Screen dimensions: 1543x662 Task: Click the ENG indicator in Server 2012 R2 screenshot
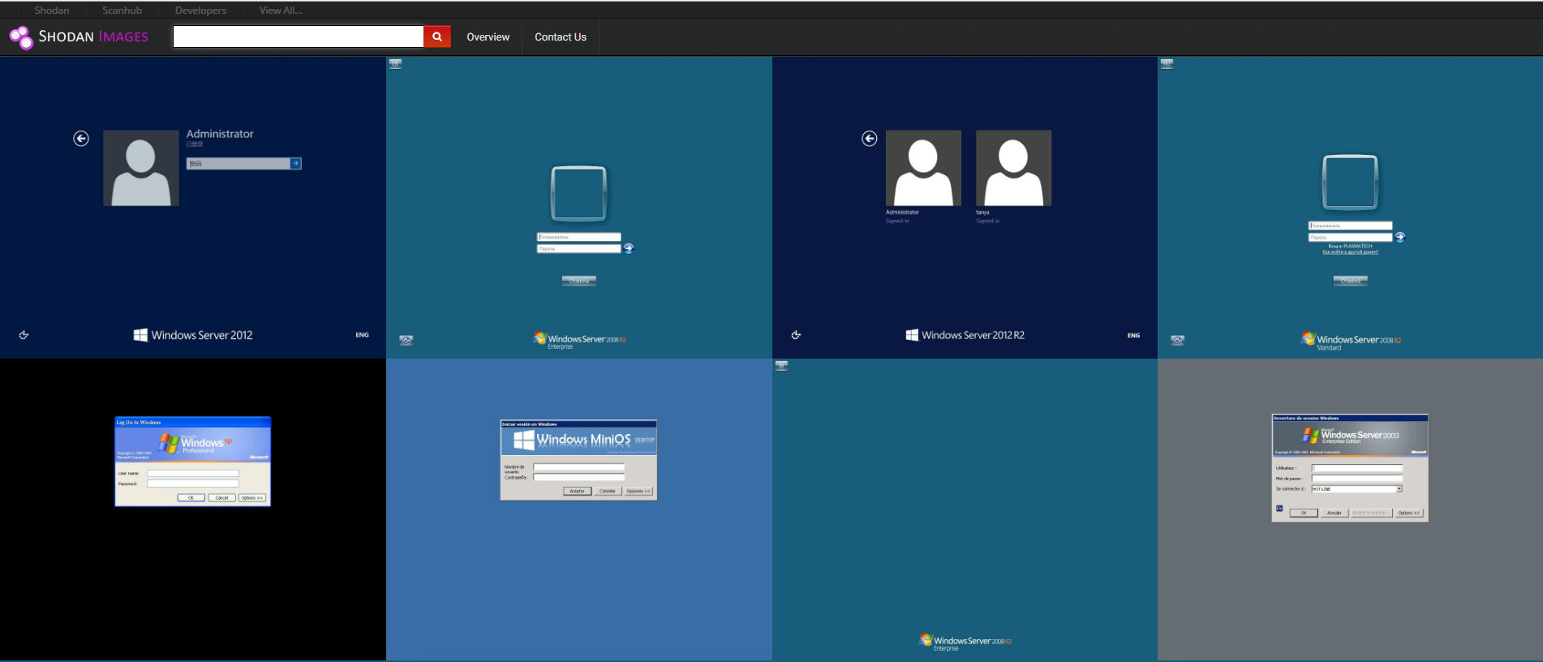(x=1133, y=335)
